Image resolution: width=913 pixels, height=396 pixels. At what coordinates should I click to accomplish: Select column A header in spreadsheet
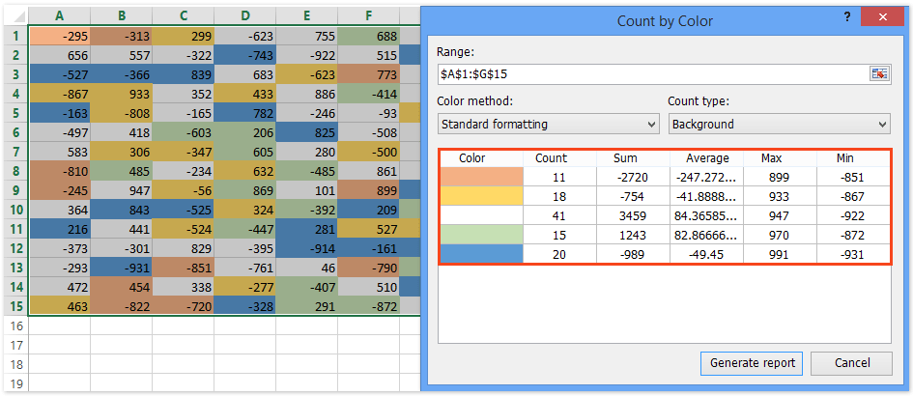coord(60,16)
